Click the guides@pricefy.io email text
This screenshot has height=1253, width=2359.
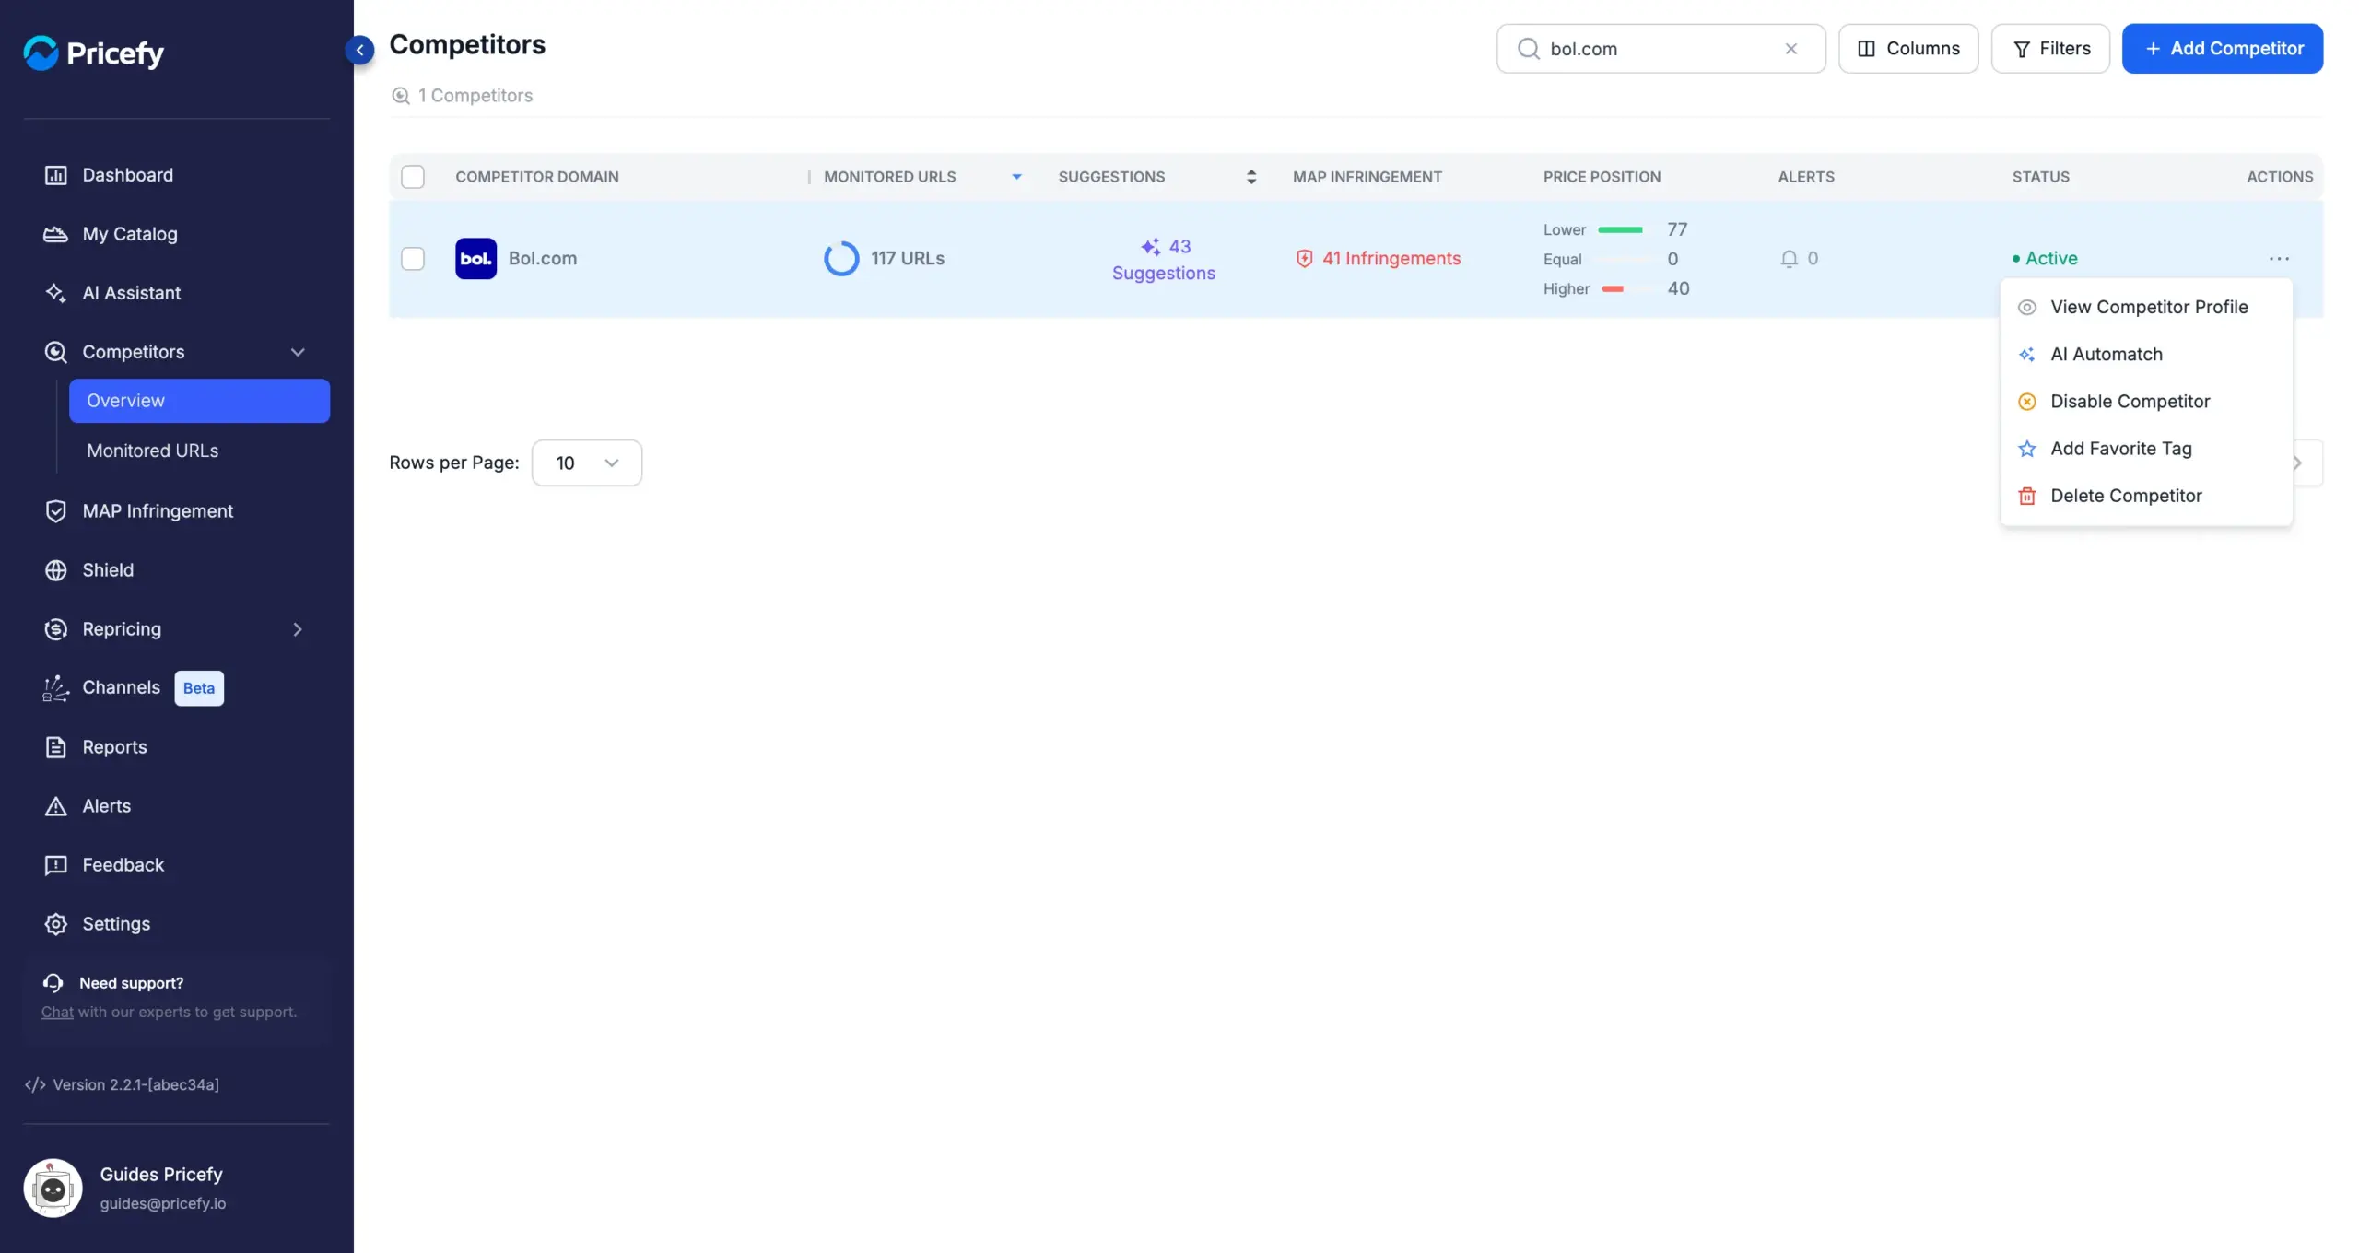point(163,1203)
